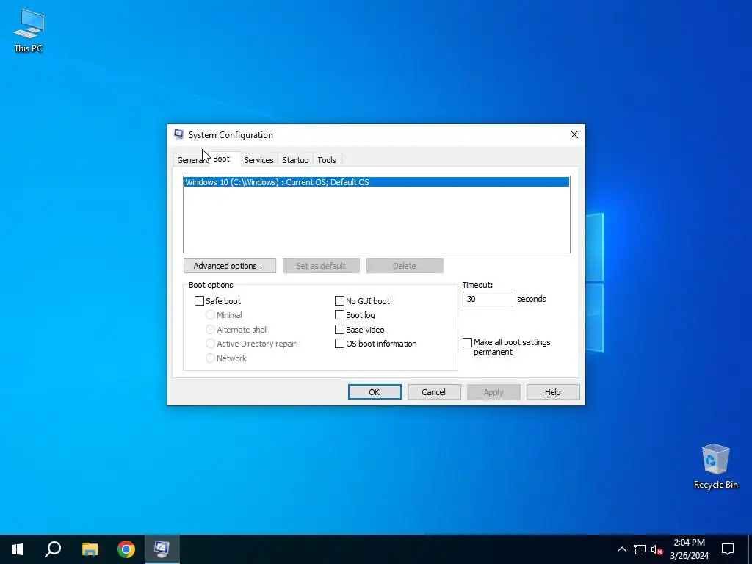Select Windows 10 (C:\Windows) boot entry
Viewport: 752px width, 564px height.
tap(377, 182)
